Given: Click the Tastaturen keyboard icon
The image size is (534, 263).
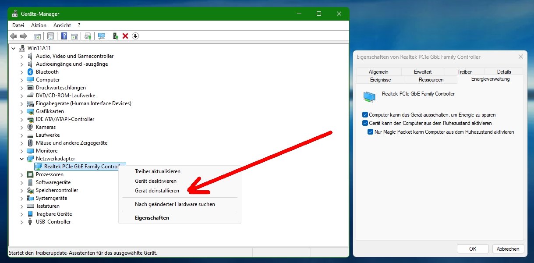Looking at the screenshot, I should pos(30,206).
